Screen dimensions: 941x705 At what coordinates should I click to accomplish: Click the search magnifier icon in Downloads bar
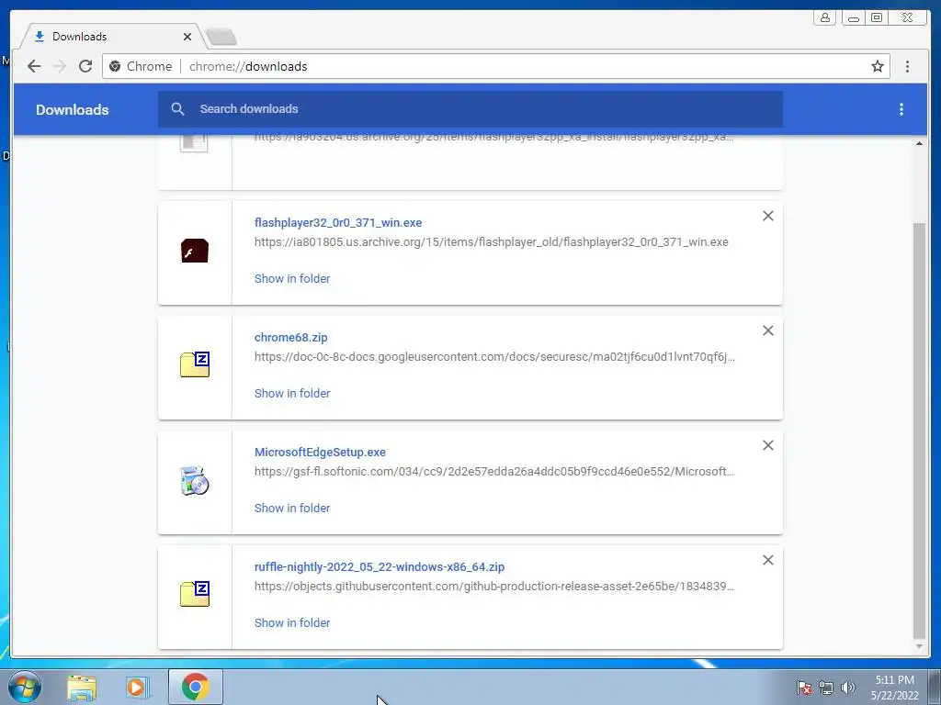pyautogui.click(x=177, y=108)
